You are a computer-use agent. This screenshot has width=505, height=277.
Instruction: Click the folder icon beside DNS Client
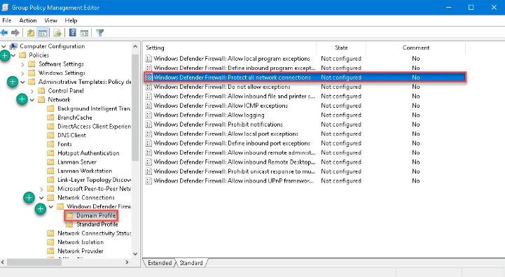(x=50, y=135)
